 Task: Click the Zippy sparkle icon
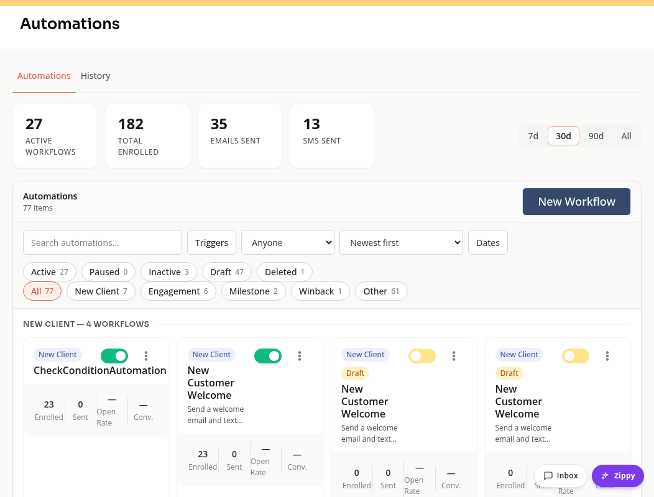(605, 476)
